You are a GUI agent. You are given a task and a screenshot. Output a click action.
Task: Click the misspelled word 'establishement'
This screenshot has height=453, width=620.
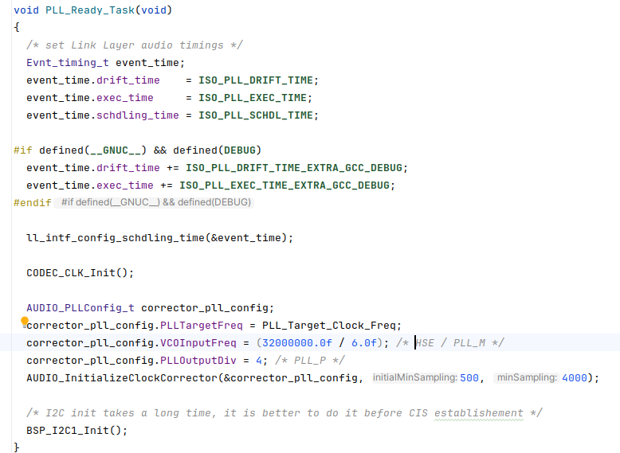(478, 412)
